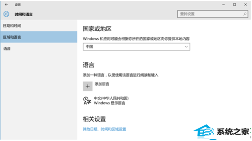Focus the 查找设置 search box
The width and height of the screenshot is (252, 141).
point(213,14)
